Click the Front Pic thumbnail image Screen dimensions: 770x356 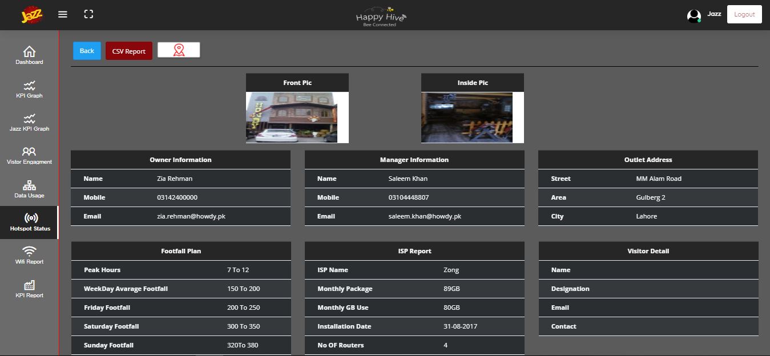(292, 118)
